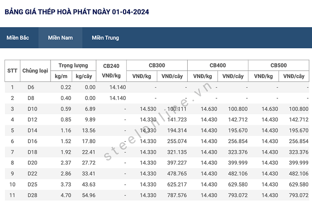Viewport: 312px width, 205px height.
Task: Click the CB500 group header
Action: (279, 65)
